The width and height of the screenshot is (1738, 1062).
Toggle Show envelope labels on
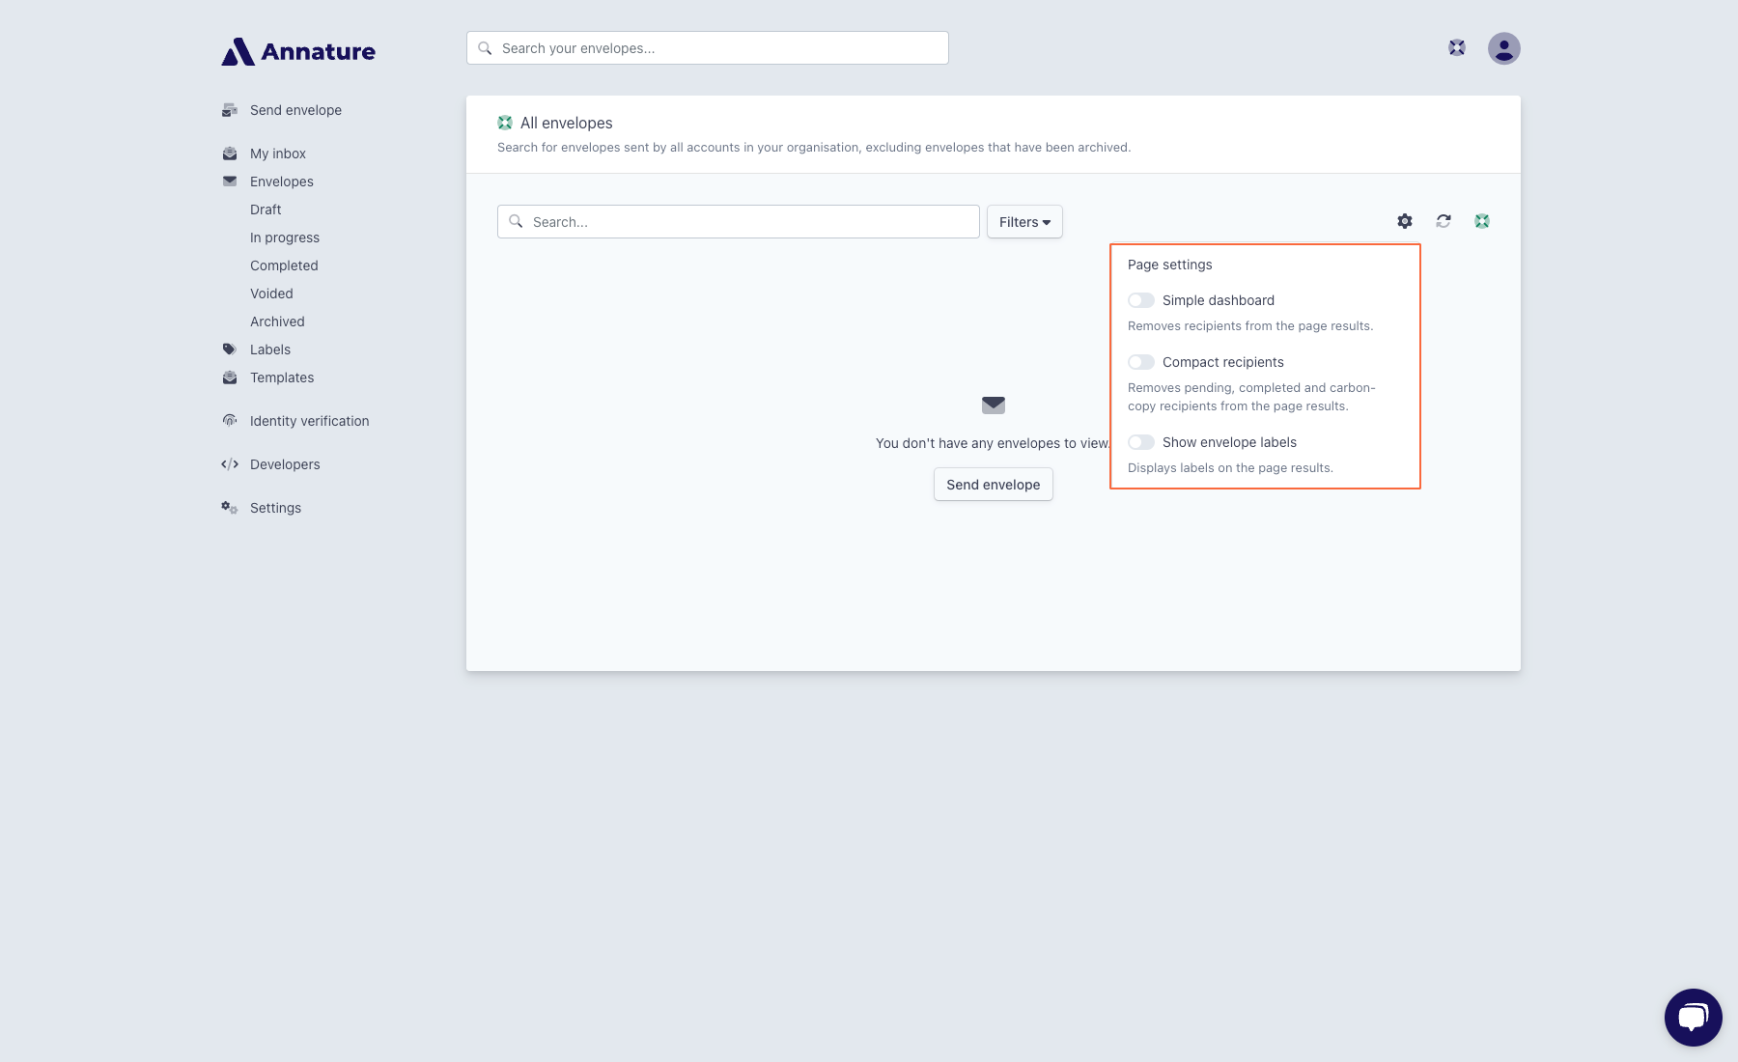tap(1141, 442)
